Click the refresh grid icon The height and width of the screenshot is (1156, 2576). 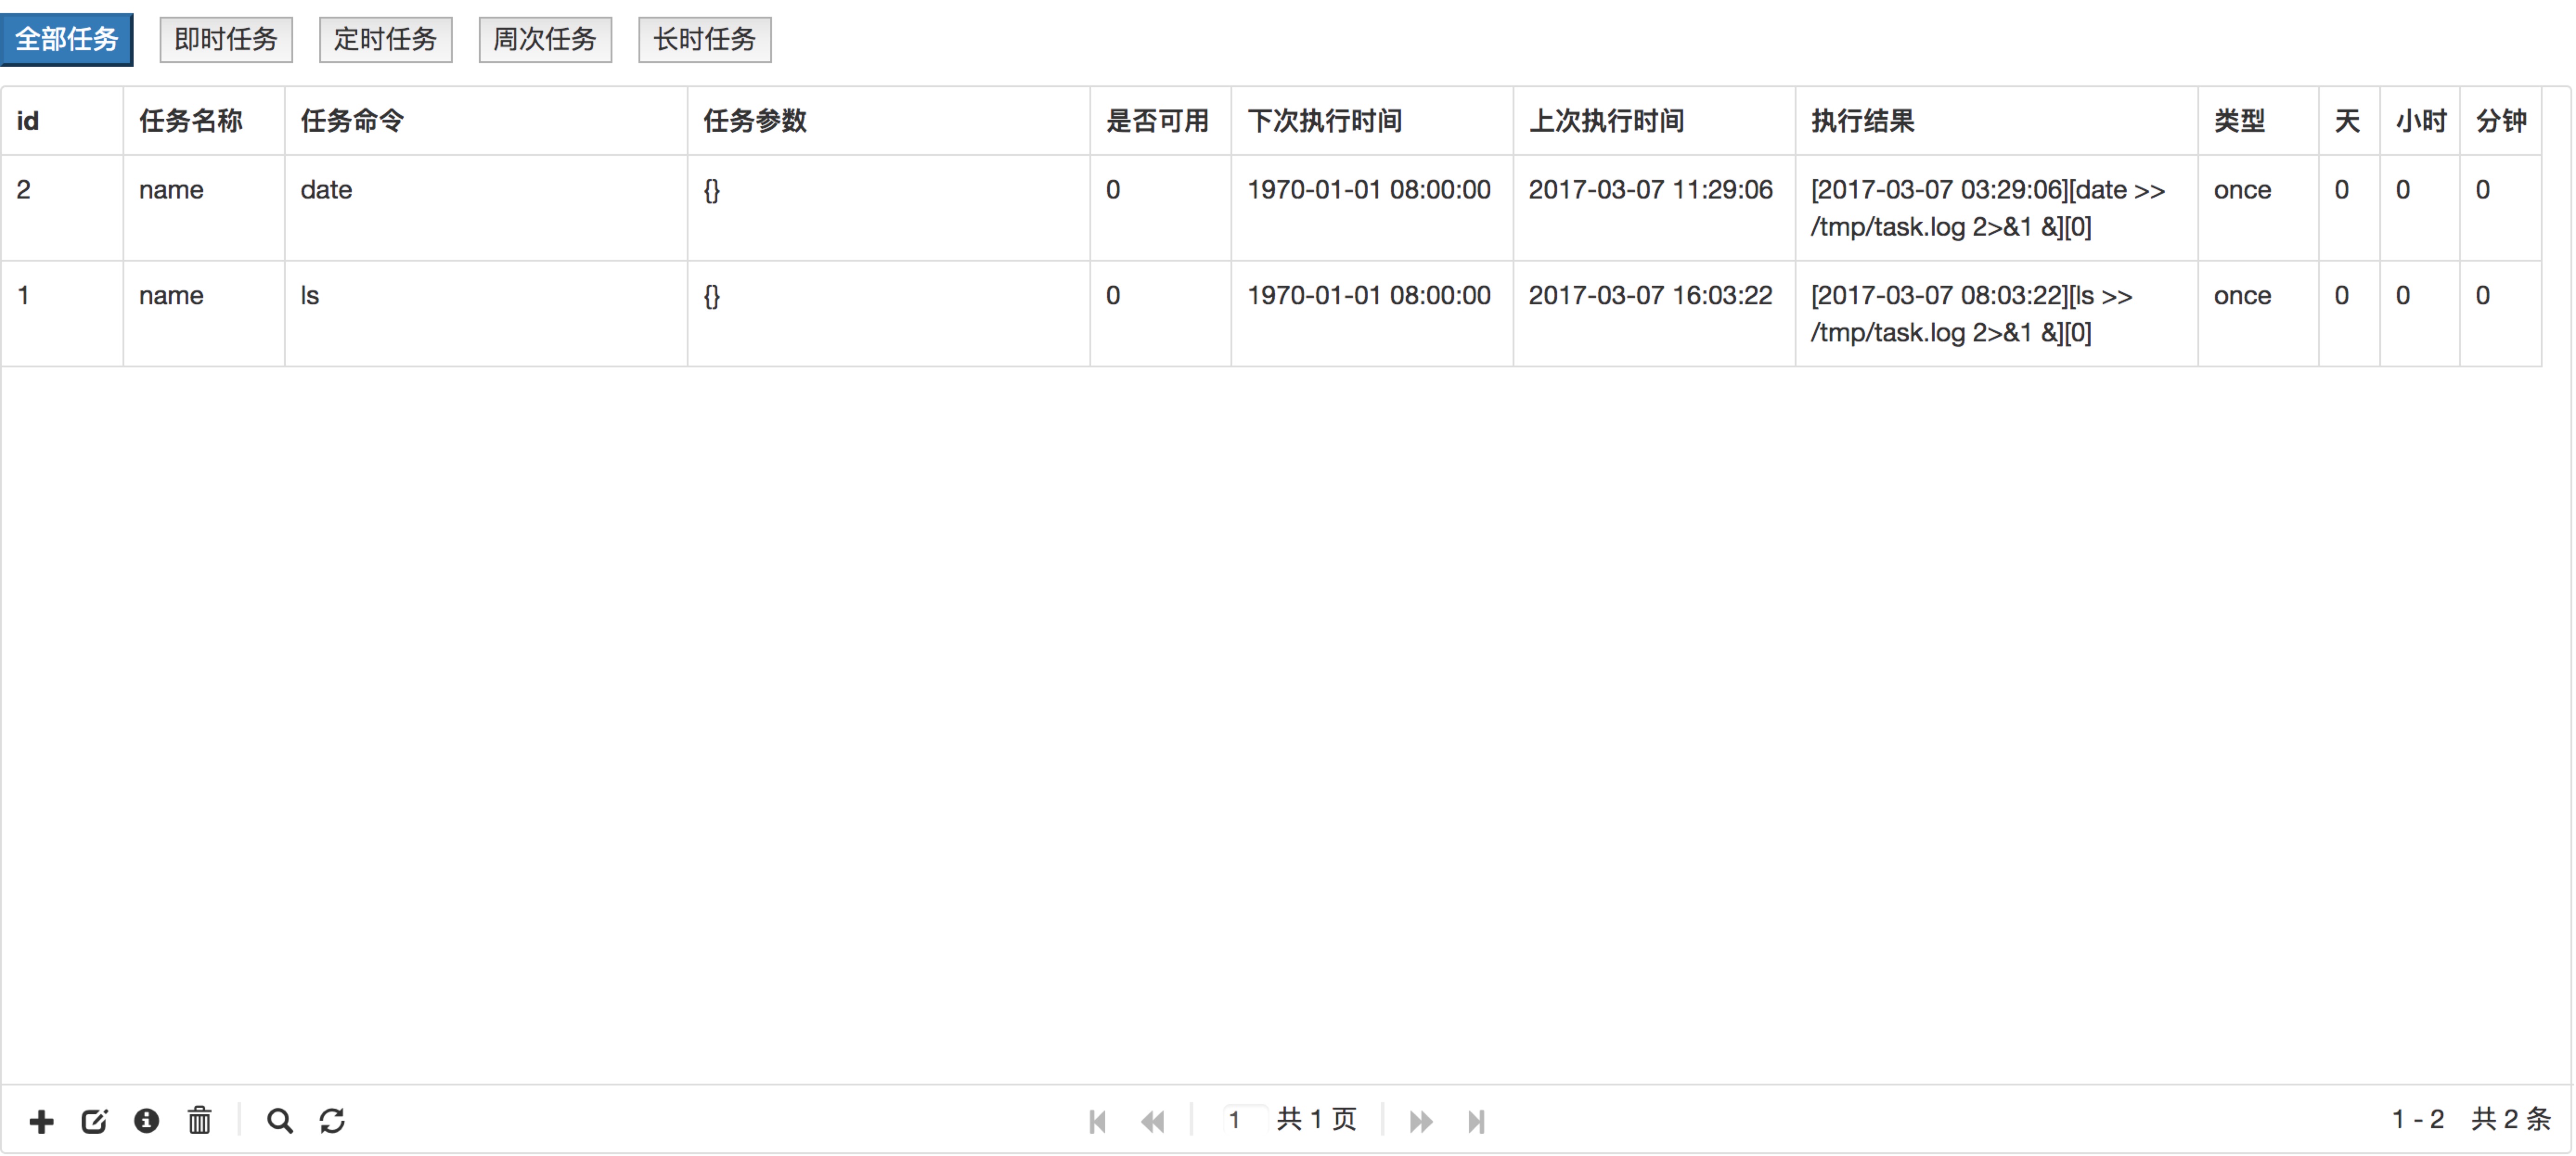point(333,1121)
